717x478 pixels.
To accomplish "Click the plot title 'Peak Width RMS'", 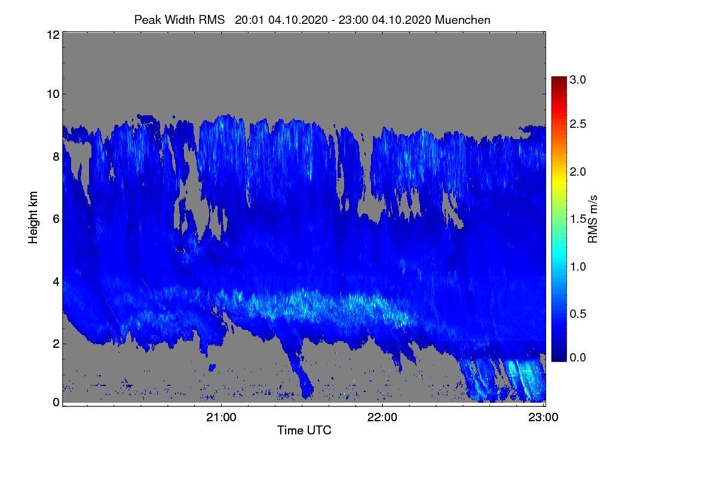I will tap(180, 20).
